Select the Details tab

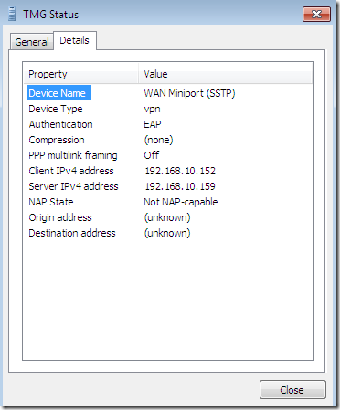point(75,40)
